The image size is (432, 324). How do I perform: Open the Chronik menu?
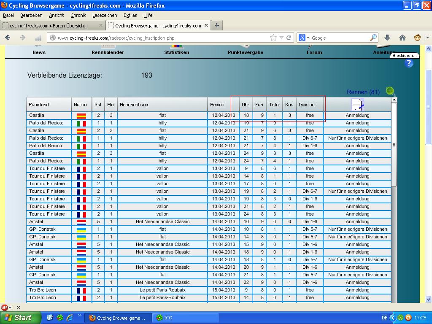pos(78,15)
